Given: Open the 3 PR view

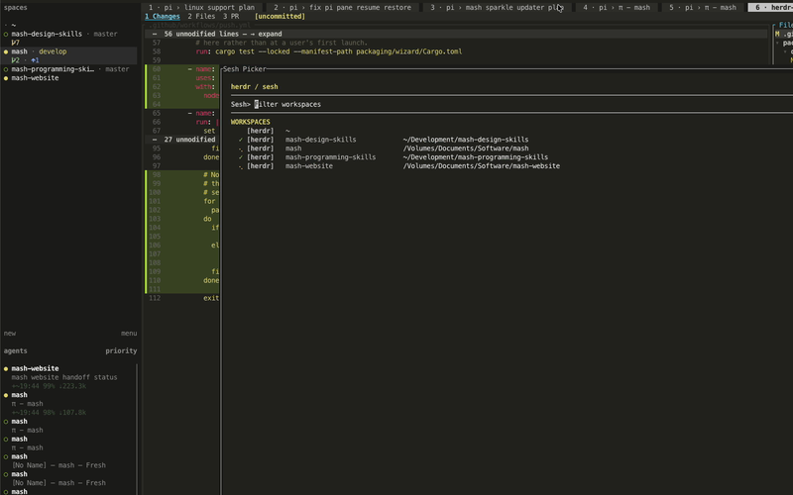Looking at the screenshot, I should pos(231,16).
